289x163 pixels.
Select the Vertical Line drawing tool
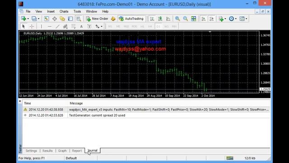(x=42, y=26)
